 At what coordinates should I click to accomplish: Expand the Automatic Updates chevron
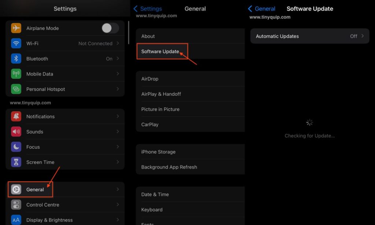(362, 36)
